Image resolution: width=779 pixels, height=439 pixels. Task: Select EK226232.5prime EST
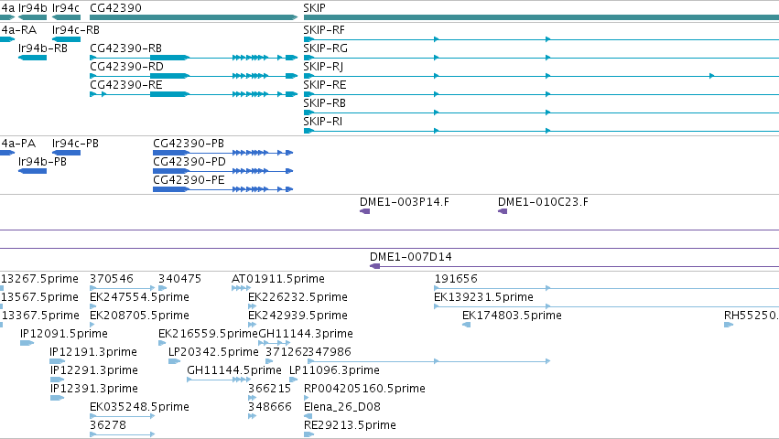click(252, 306)
